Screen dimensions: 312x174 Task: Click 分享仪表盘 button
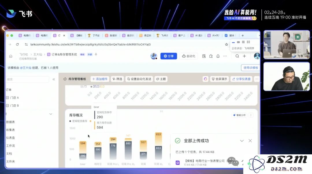tap(241, 79)
